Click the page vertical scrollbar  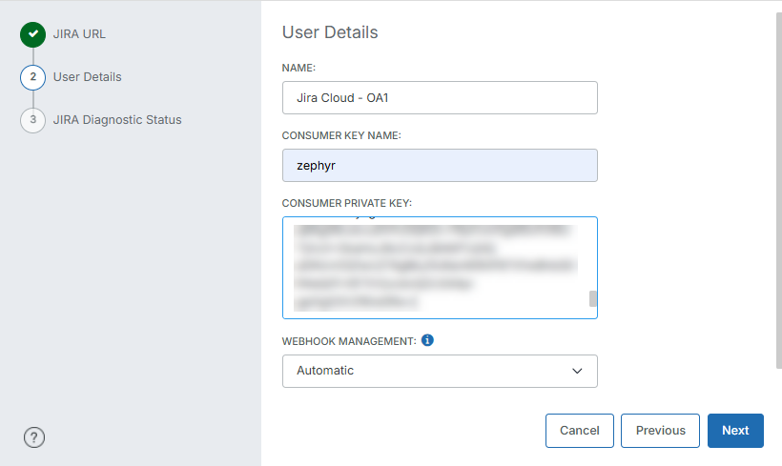(x=778, y=191)
